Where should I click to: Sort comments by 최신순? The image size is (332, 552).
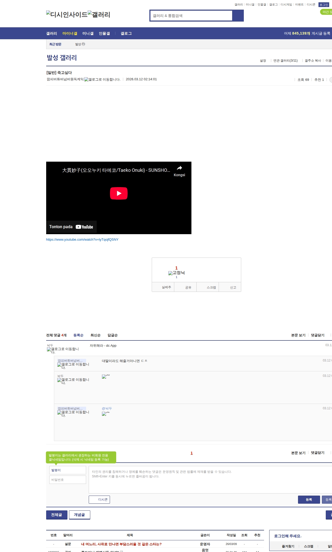pyautogui.click(x=95, y=335)
